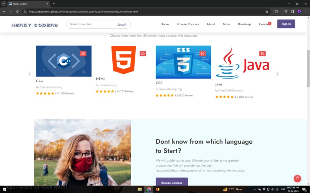The width and height of the screenshot is (310, 193).
Task: Click the Nerdy Coders logo
Action: coord(35,25)
